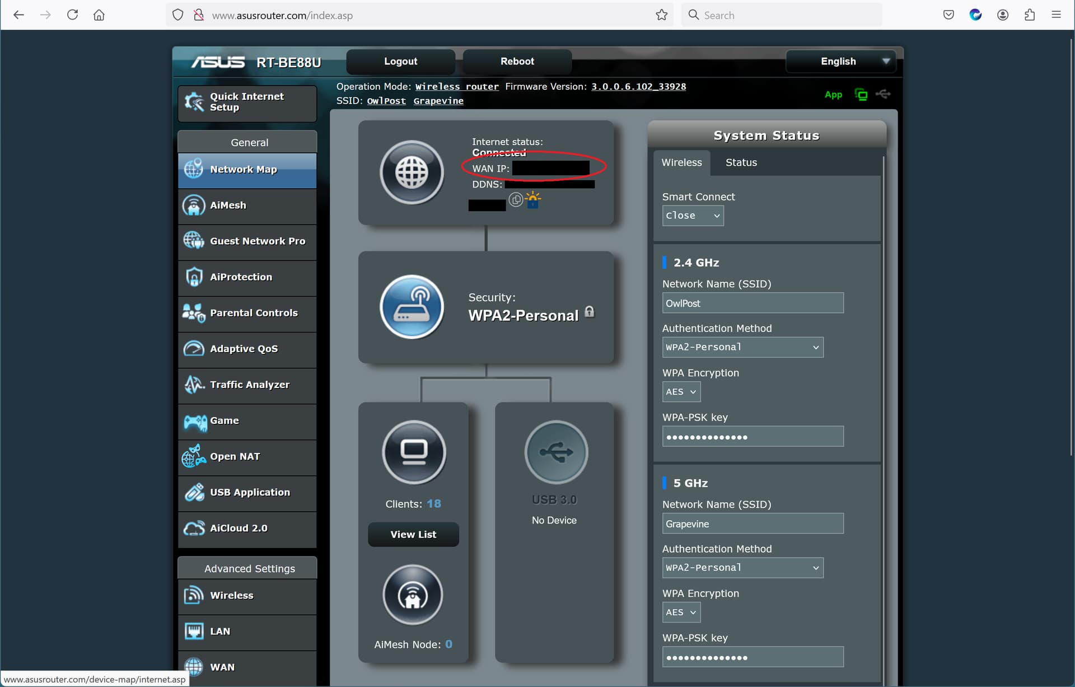Viewport: 1075px width, 687px height.
Task: Open Quick Internet Setup
Action: pos(247,103)
